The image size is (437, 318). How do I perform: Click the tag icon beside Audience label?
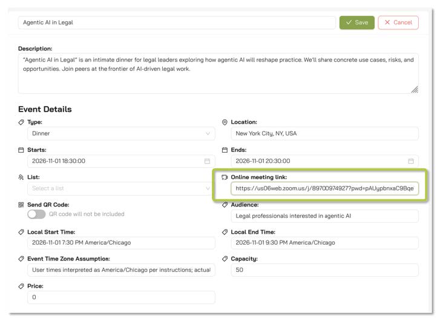(x=225, y=205)
